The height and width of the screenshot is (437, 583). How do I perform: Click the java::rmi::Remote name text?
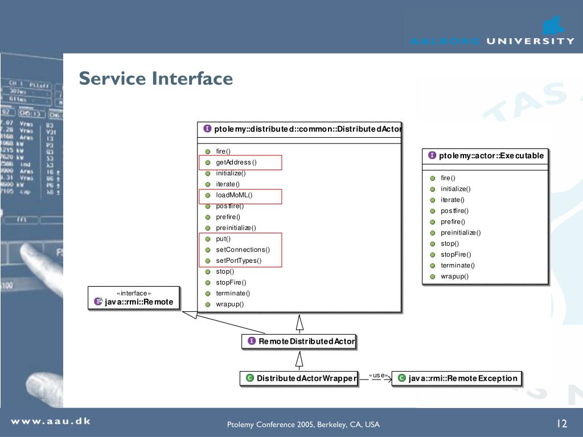click(139, 302)
